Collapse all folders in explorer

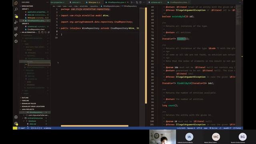pos(48,32)
